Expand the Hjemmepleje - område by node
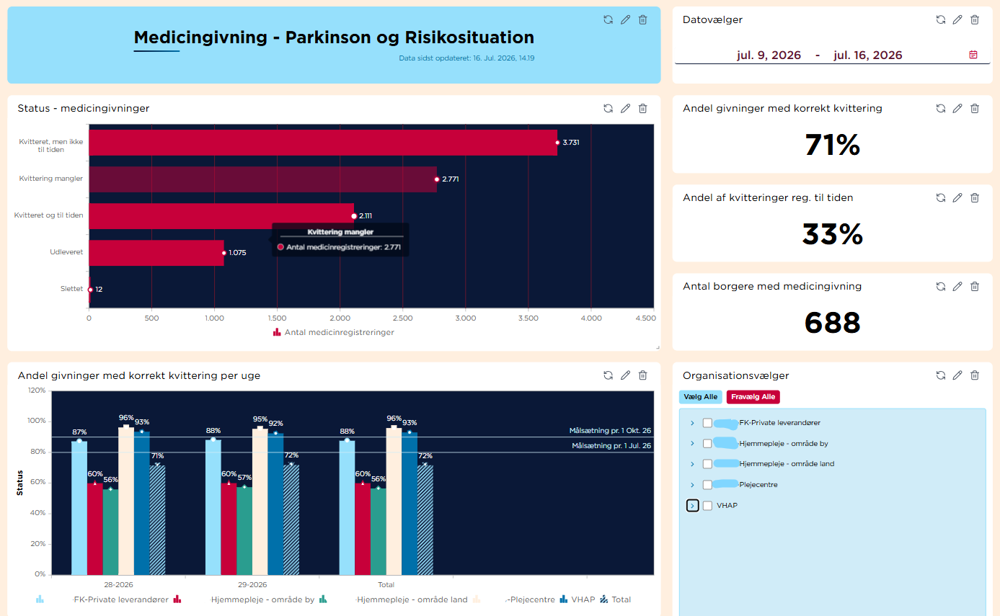Image resolution: width=1000 pixels, height=616 pixels. [x=692, y=444]
